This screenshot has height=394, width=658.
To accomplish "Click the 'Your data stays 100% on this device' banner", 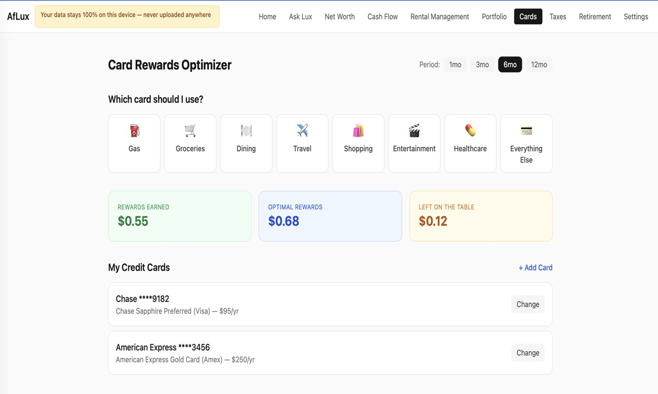I will pyautogui.click(x=127, y=17).
